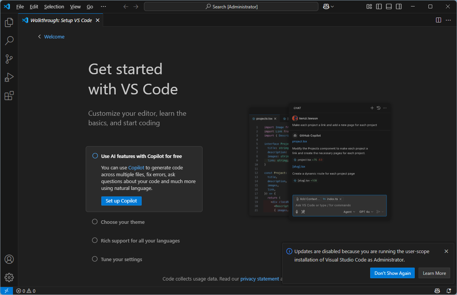Click the Learn More button
Viewport: 457px width, 295px height.
coord(434,273)
